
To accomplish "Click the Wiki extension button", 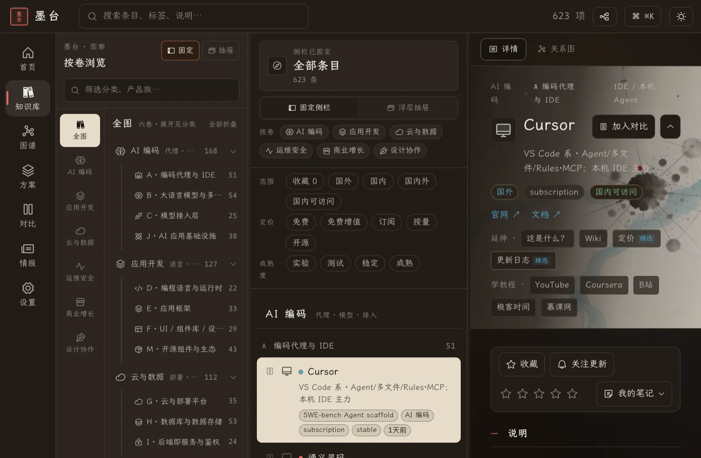I will coord(593,238).
